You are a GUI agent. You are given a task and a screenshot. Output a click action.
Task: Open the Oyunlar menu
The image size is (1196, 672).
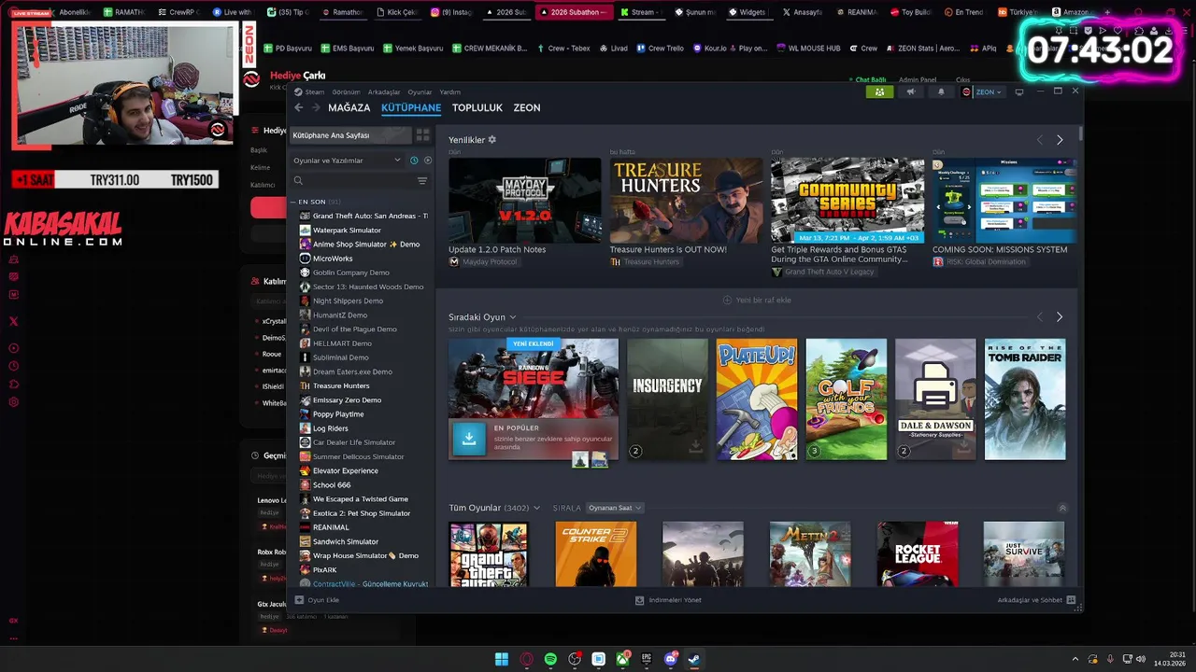420,92
